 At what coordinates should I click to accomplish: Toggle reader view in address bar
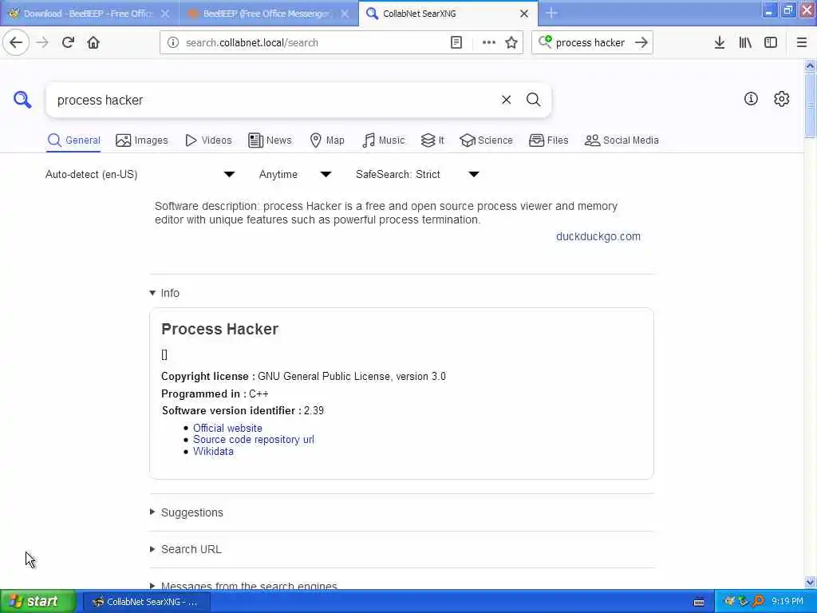point(456,43)
